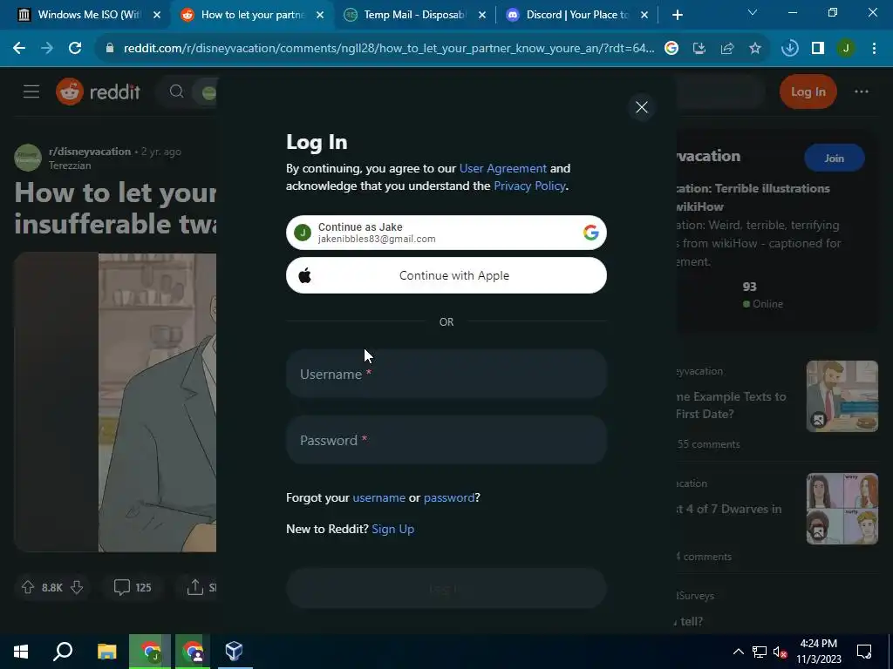
Task: Open the Windows Start menu
Action: (21, 652)
